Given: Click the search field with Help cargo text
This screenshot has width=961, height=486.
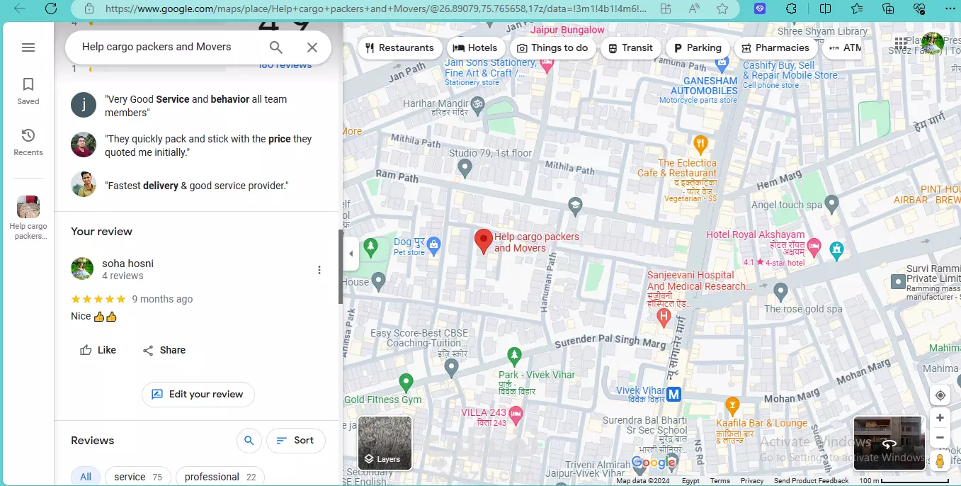Looking at the screenshot, I should 157,47.
